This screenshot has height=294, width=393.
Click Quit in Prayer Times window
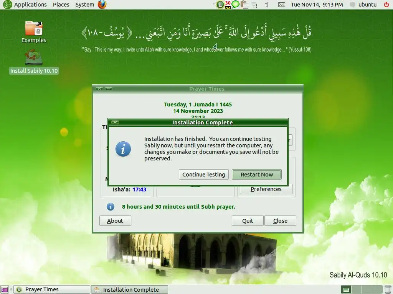[x=248, y=221]
